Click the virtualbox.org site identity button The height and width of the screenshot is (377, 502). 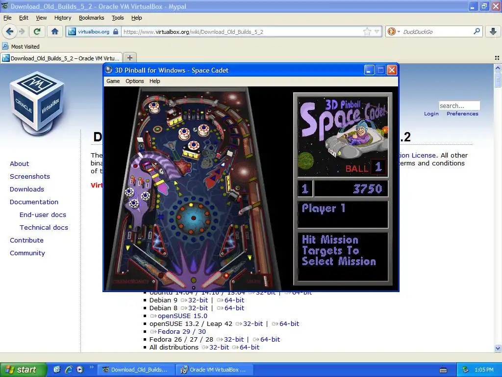tap(94, 32)
